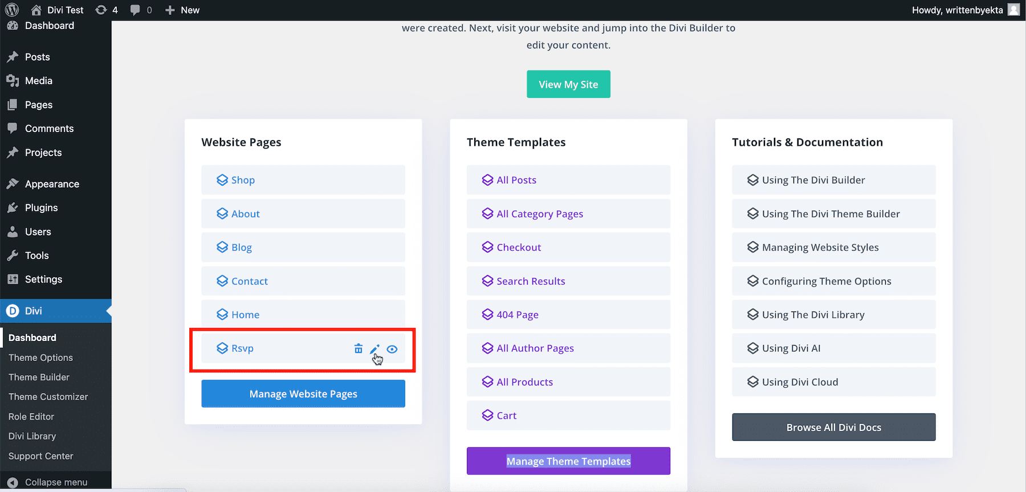Select Divi Dashboard submenu item
The height and width of the screenshot is (492, 1026).
click(32, 338)
